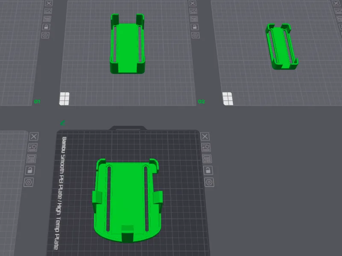This screenshot has width=342, height=256.
Task: Toggle lock on the empty bottom-left plate
Action: pyautogui.click(x=30, y=170)
